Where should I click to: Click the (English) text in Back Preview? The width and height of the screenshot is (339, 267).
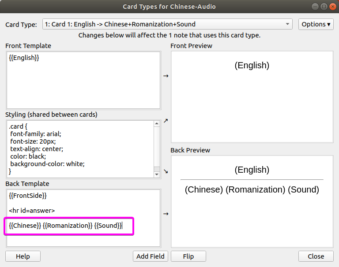pyautogui.click(x=252, y=170)
